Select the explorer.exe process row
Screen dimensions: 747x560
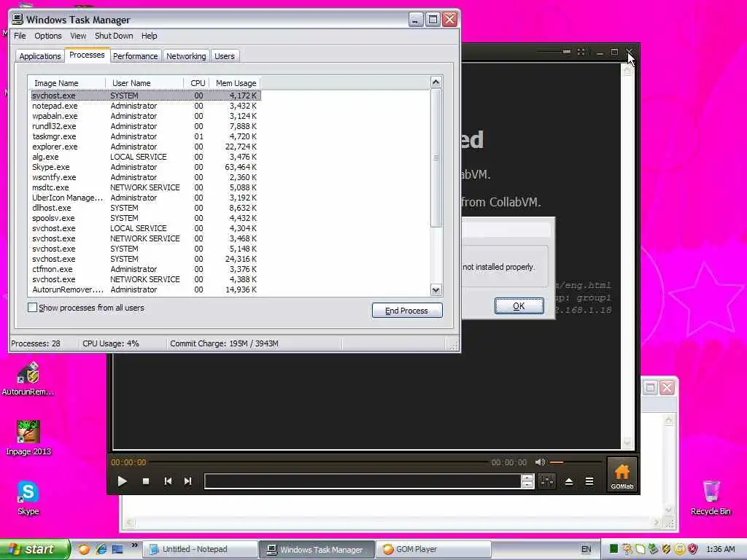144,147
